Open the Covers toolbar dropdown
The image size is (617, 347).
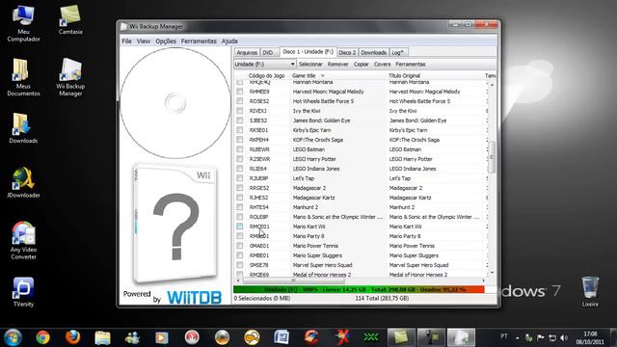[x=382, y=65]
